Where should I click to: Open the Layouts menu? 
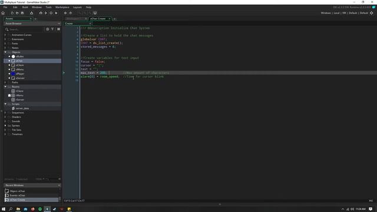coord(77,7)
